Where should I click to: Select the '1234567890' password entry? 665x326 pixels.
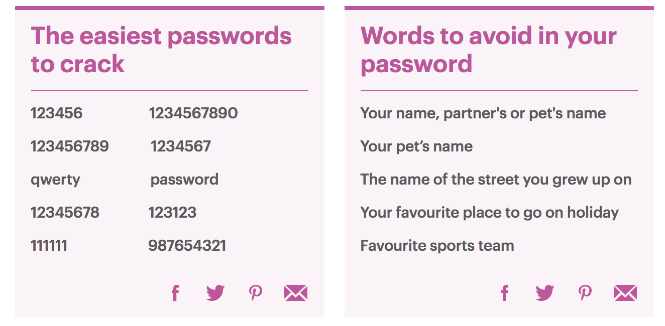pos(193,113)
